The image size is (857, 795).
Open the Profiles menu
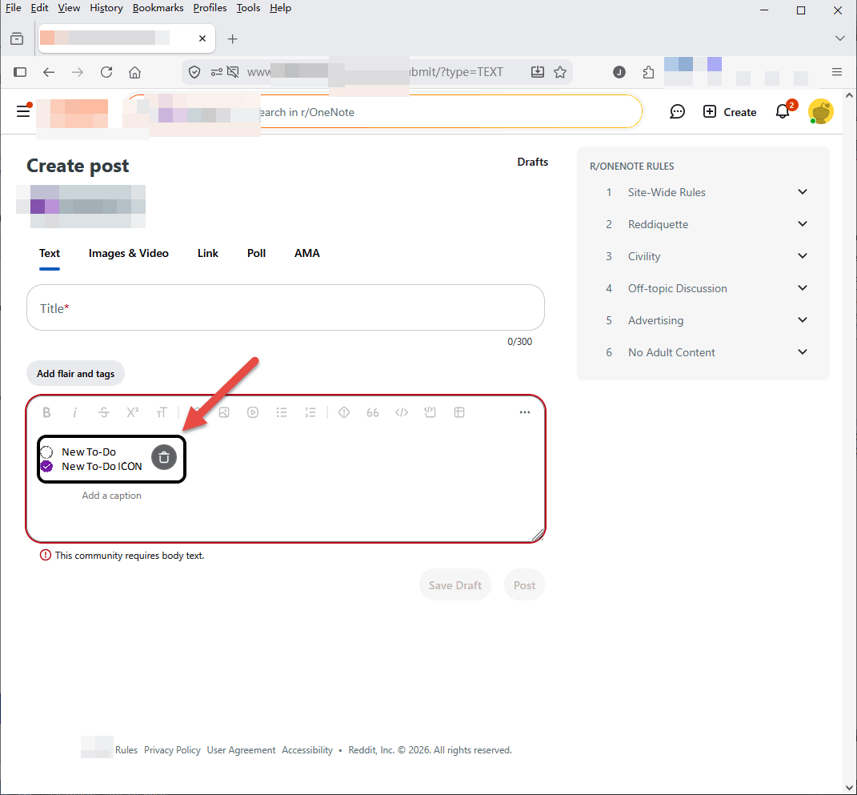click(x=210, y=8)
